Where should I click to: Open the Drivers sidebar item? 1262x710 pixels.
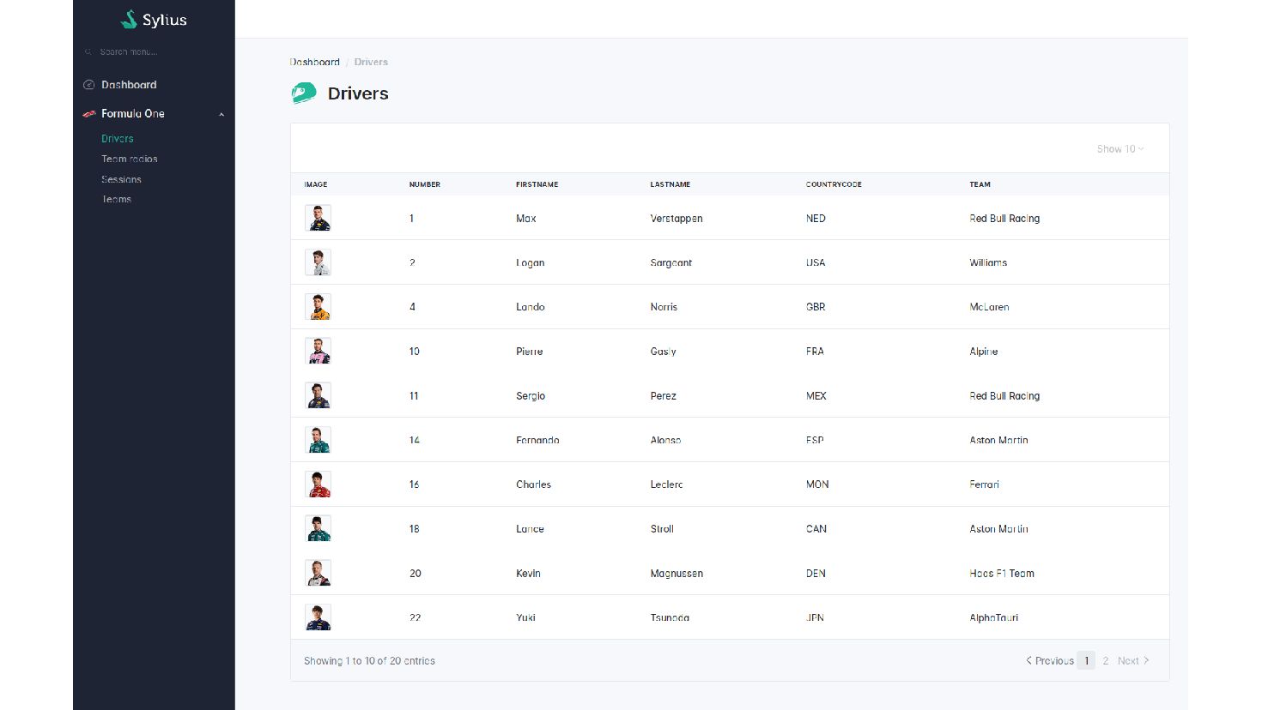118,139
